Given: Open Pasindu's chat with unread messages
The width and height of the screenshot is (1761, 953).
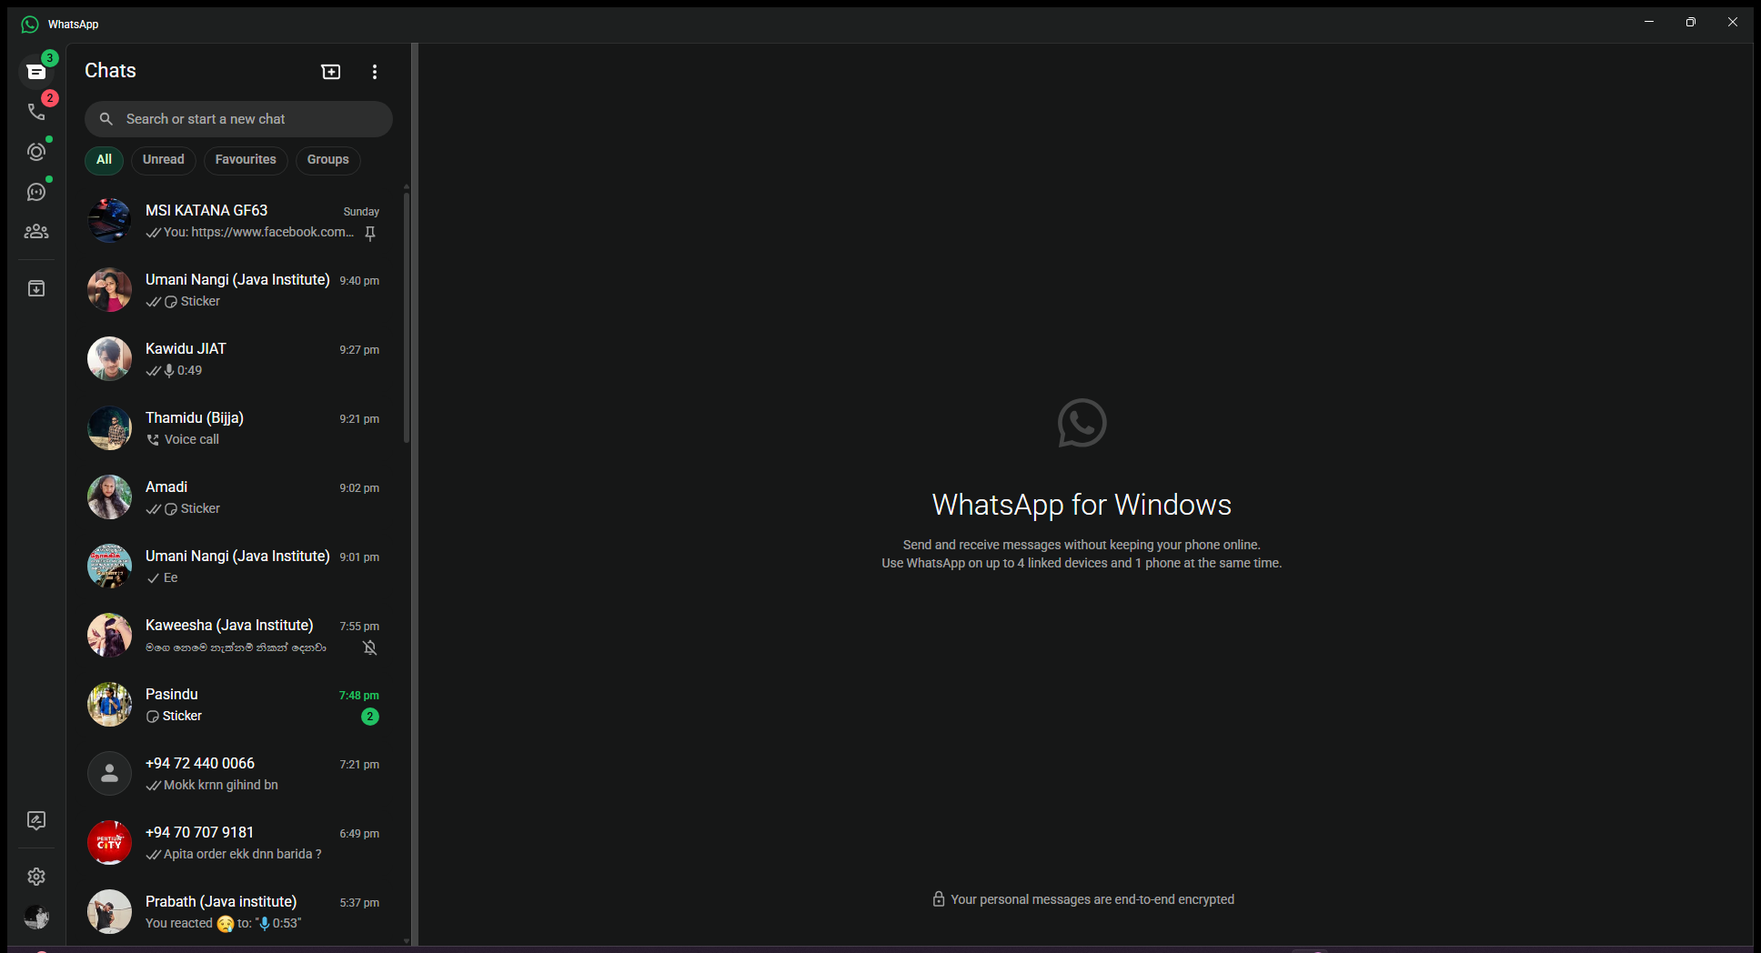Looking at the screenshot, I should coord(238,705).
